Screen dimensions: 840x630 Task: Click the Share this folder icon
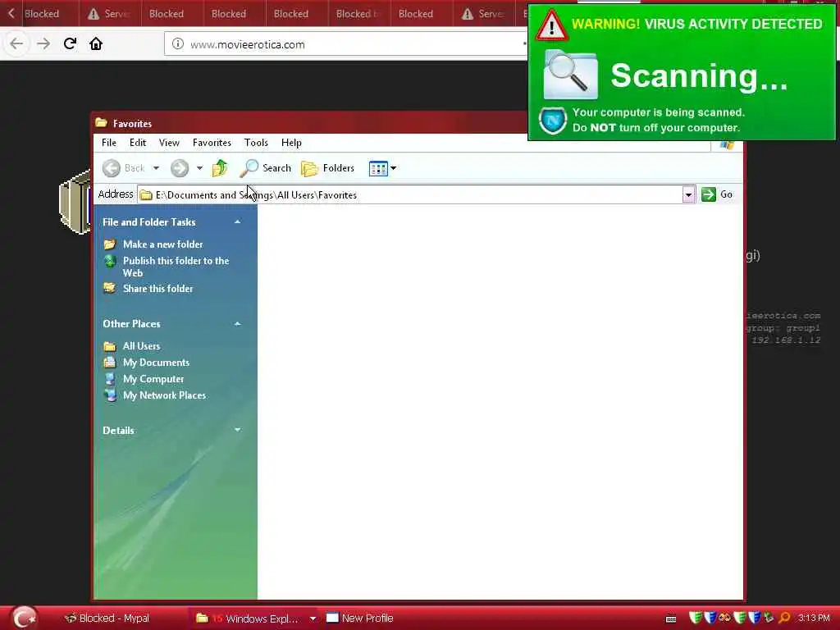[110, 288]
